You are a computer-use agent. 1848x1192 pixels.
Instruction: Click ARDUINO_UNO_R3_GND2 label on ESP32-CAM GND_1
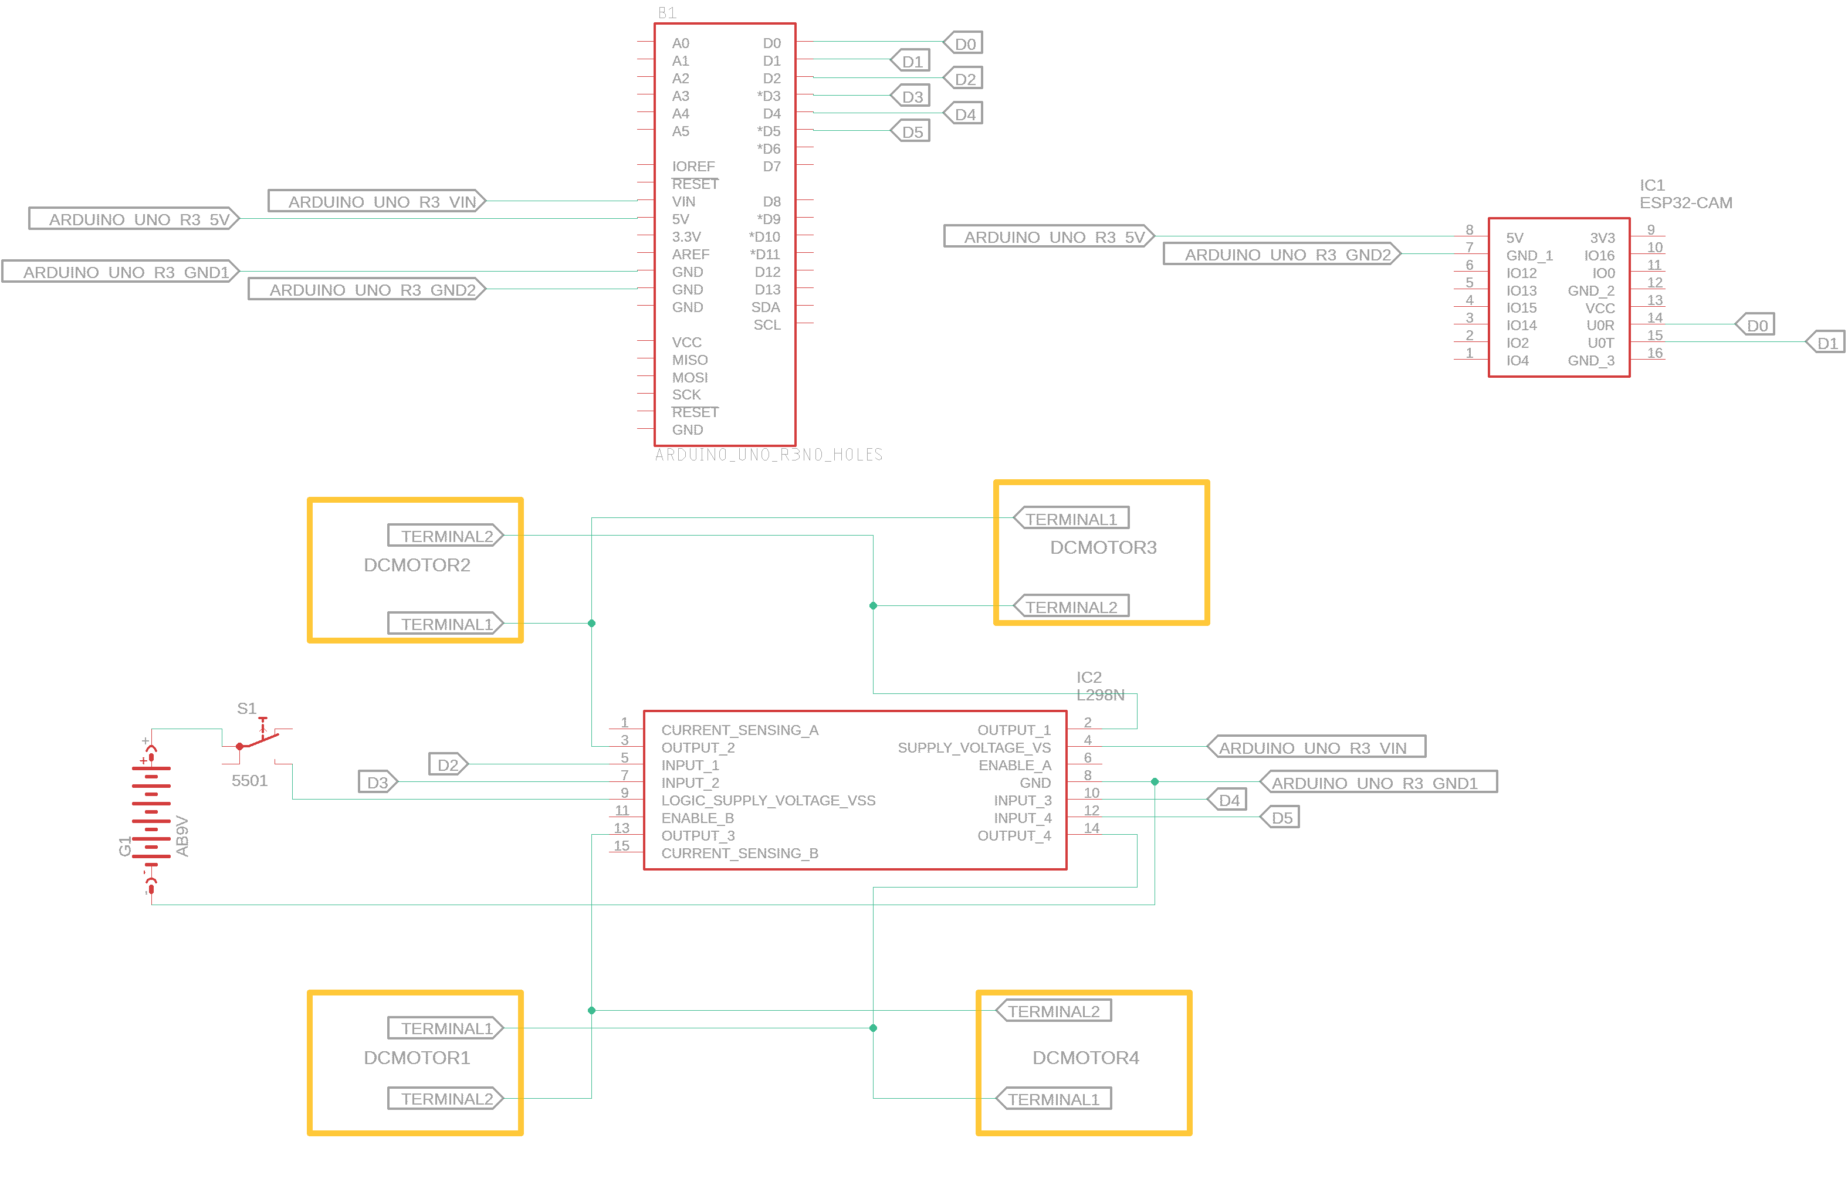tap(1283, 255)
